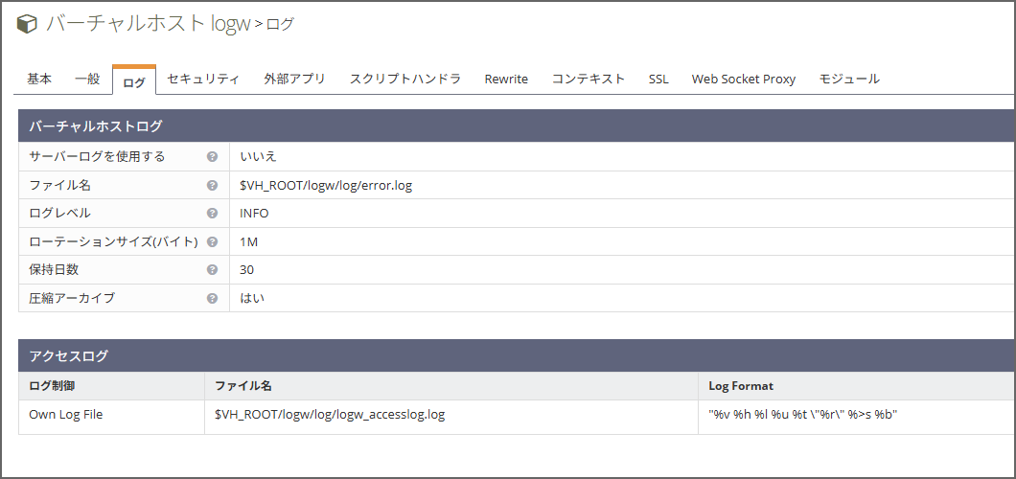Click help icon beside ログレベル
The height and width of the screenshot is (479, 1016).
coord(212,214)
